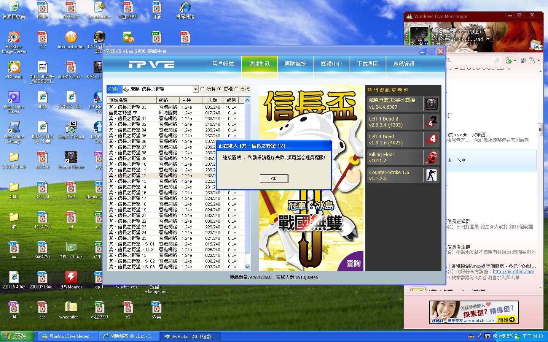
Task: Select the Counter-Strike 1.6 update icon
Action: pyautogui.click(x=431, y=175)
